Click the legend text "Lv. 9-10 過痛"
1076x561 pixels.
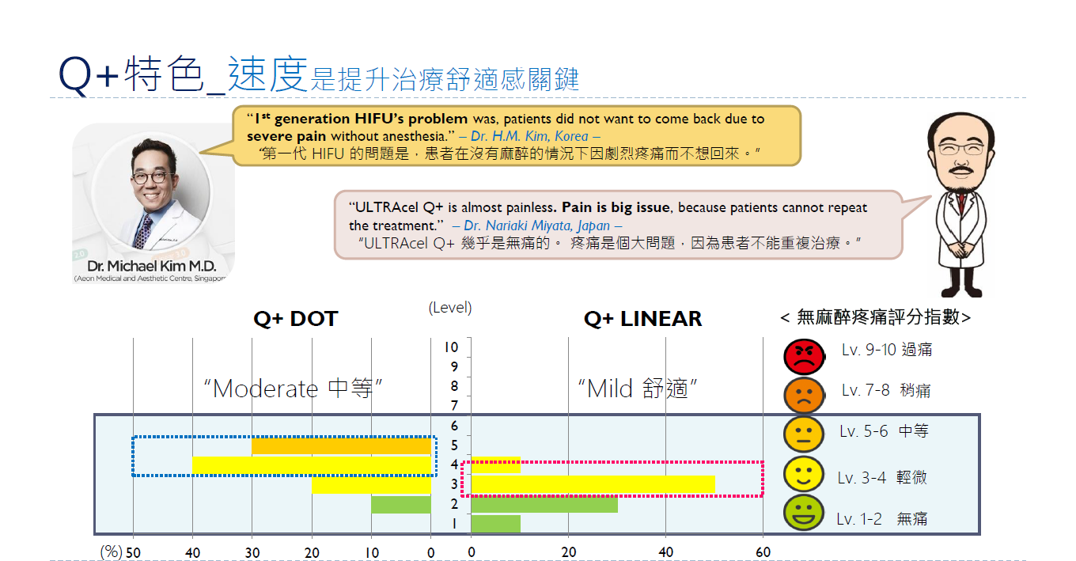[x=887, y=350]
